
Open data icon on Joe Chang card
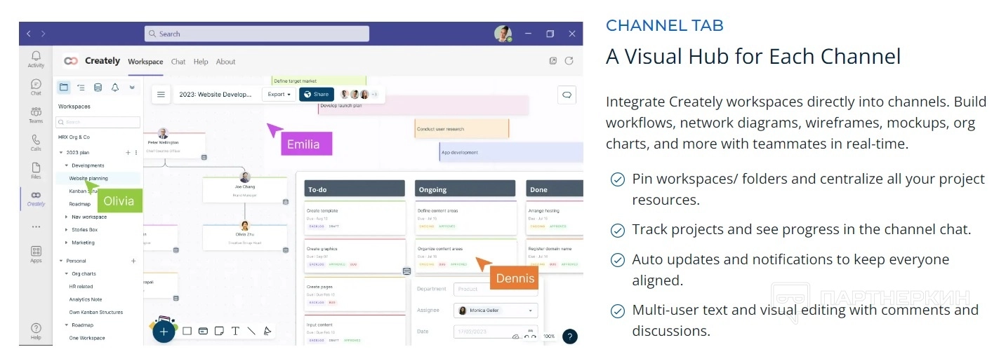pos(286,202)
